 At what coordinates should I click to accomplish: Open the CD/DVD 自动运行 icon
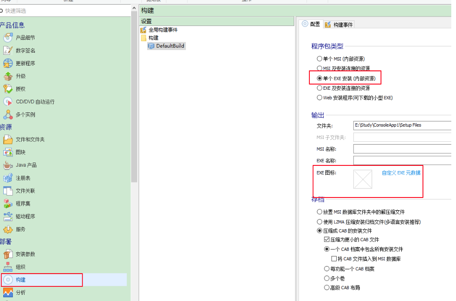click(x=8, y=102)
